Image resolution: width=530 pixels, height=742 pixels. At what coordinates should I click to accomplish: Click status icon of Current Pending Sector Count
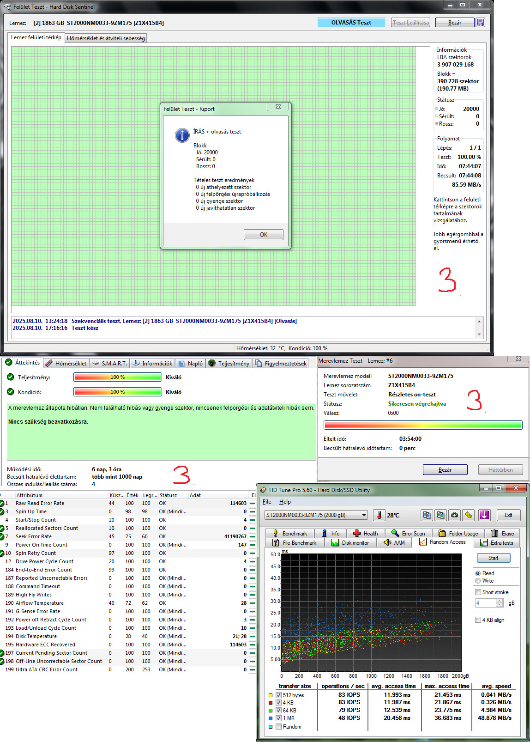point(2,653)
